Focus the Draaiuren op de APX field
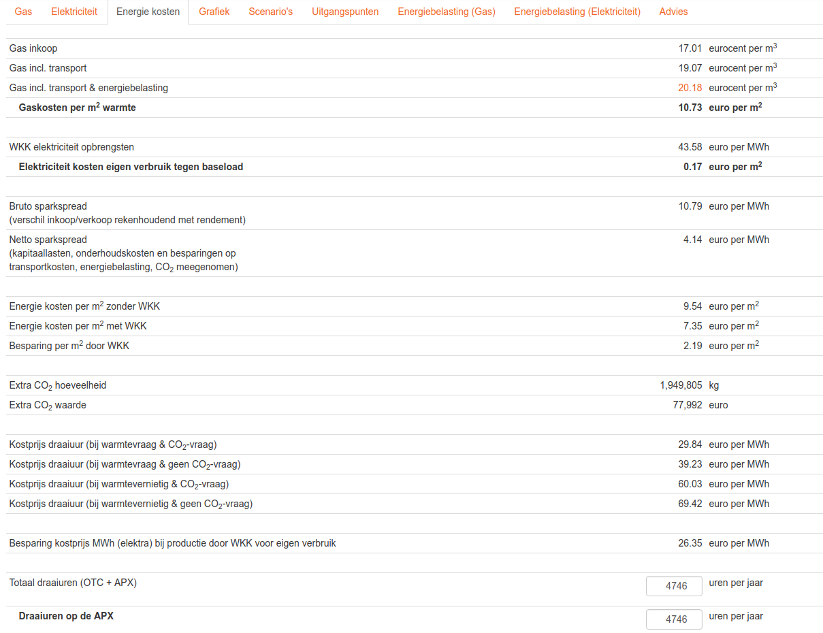Screen dimensions: 823x633 click(x=673, y=619)
